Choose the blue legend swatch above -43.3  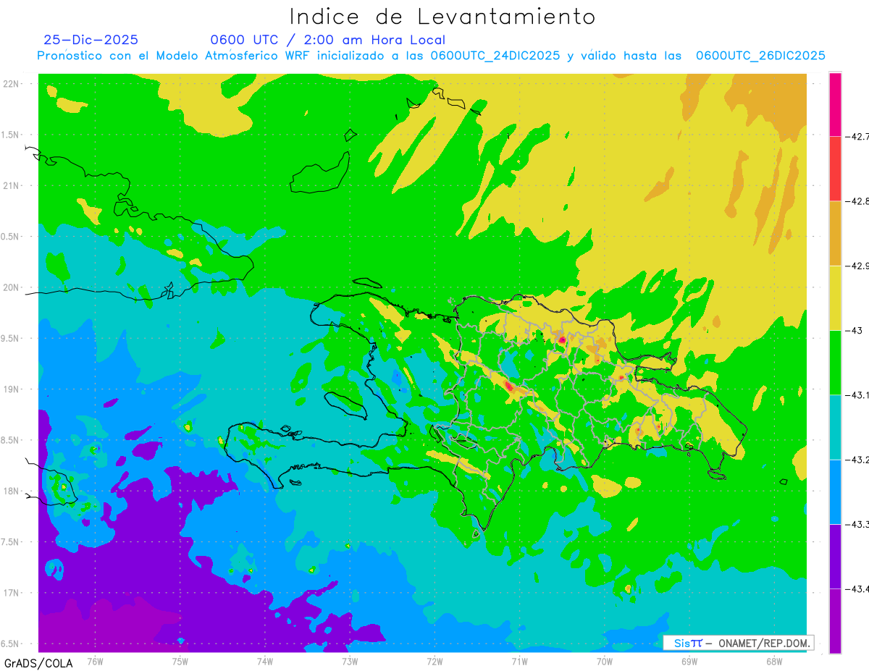coord(835,491)
